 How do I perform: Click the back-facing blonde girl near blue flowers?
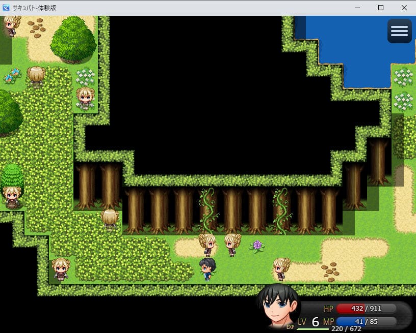[36, 77]
